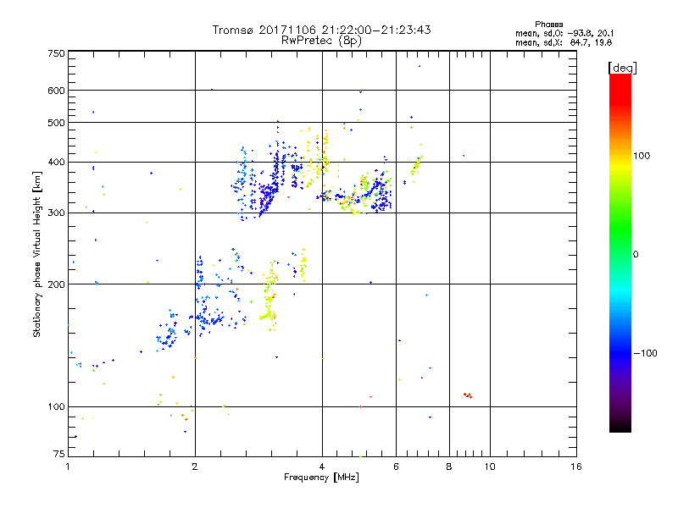Viewport: 678px width, 508px height.
Task: Click the y-axis tick label '200'
Action: [x=57, y=284]
